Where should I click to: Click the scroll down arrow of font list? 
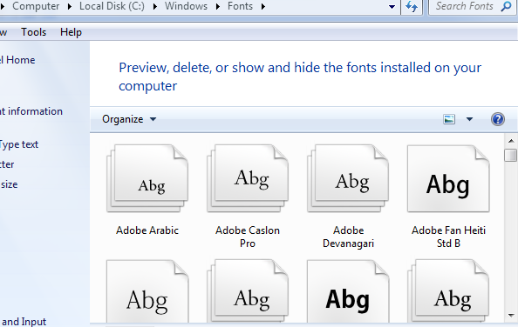click(511, 316)
